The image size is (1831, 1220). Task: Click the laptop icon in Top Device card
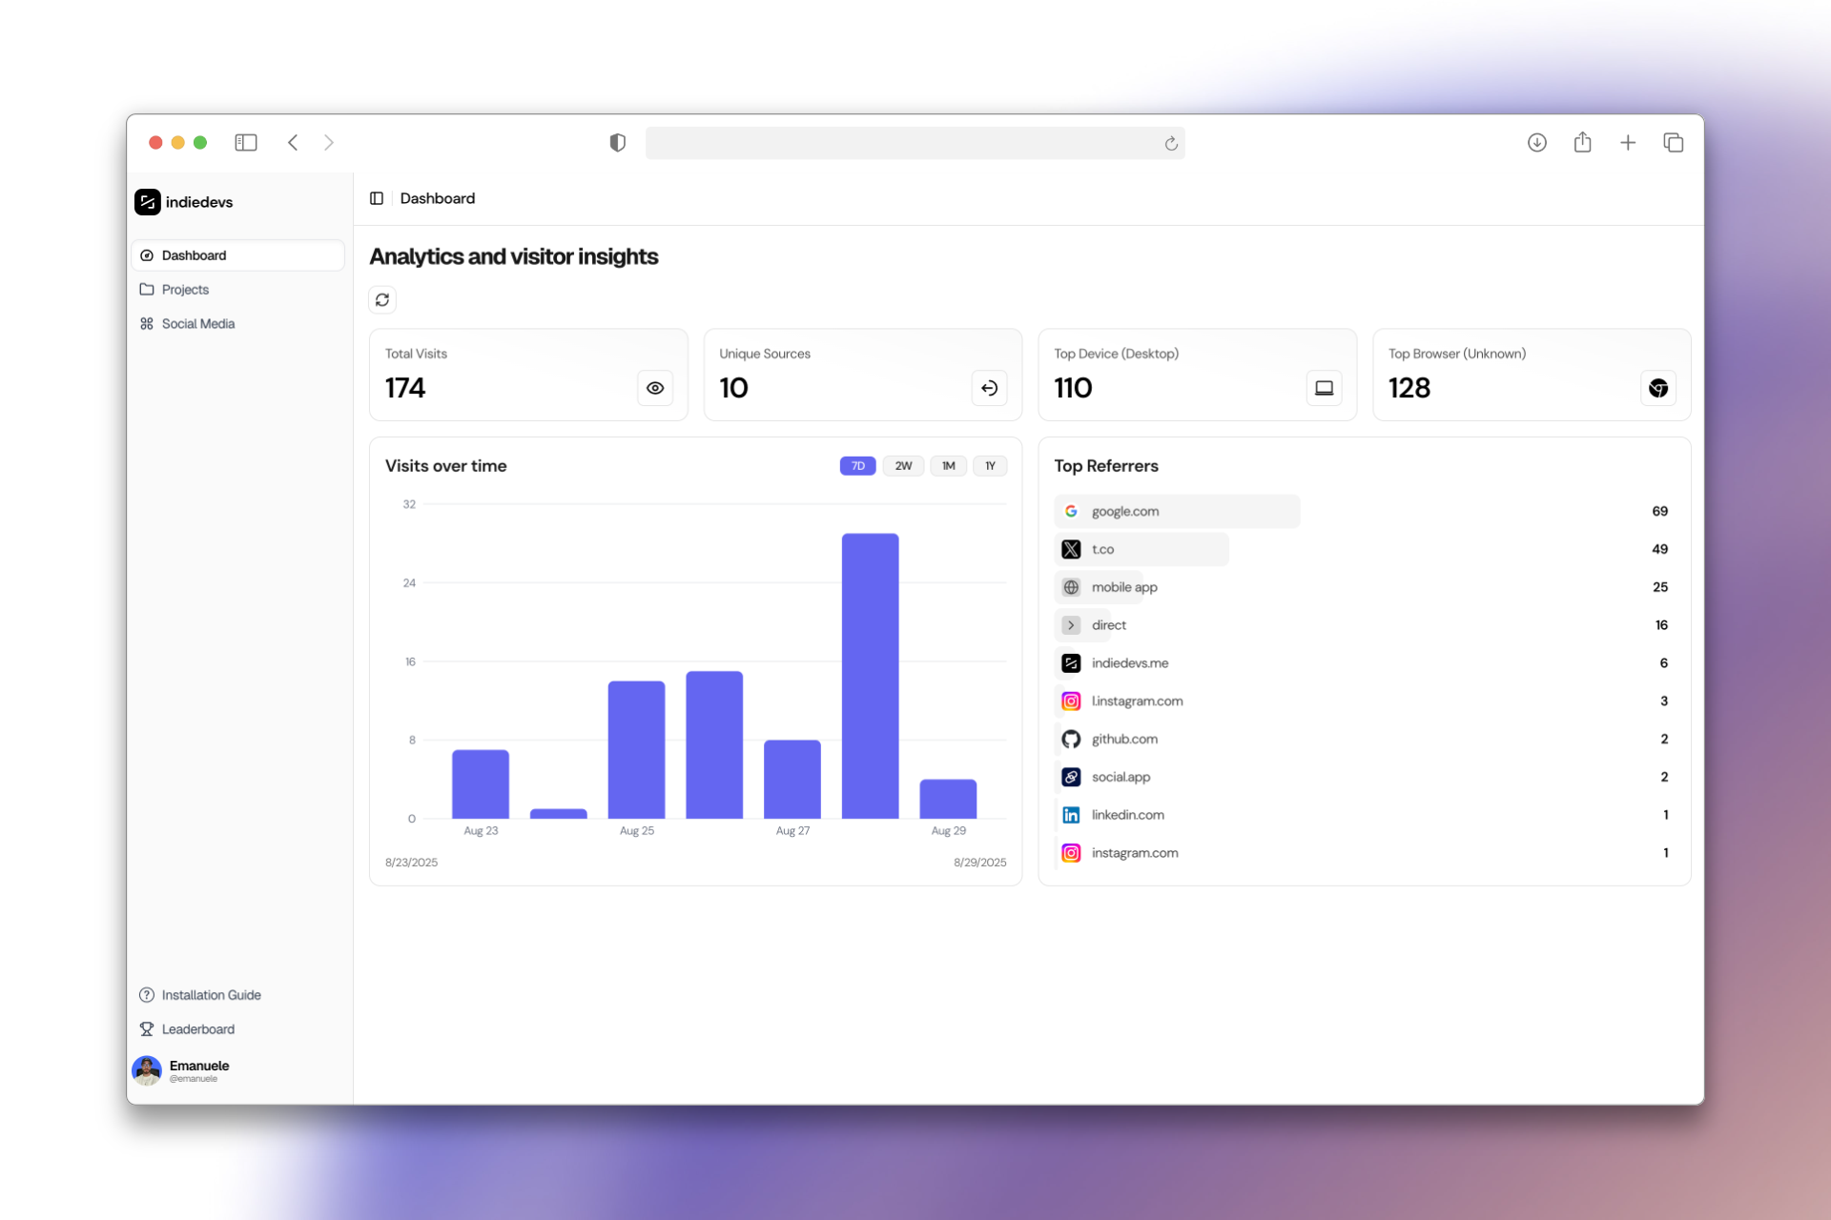(1324, 388)
